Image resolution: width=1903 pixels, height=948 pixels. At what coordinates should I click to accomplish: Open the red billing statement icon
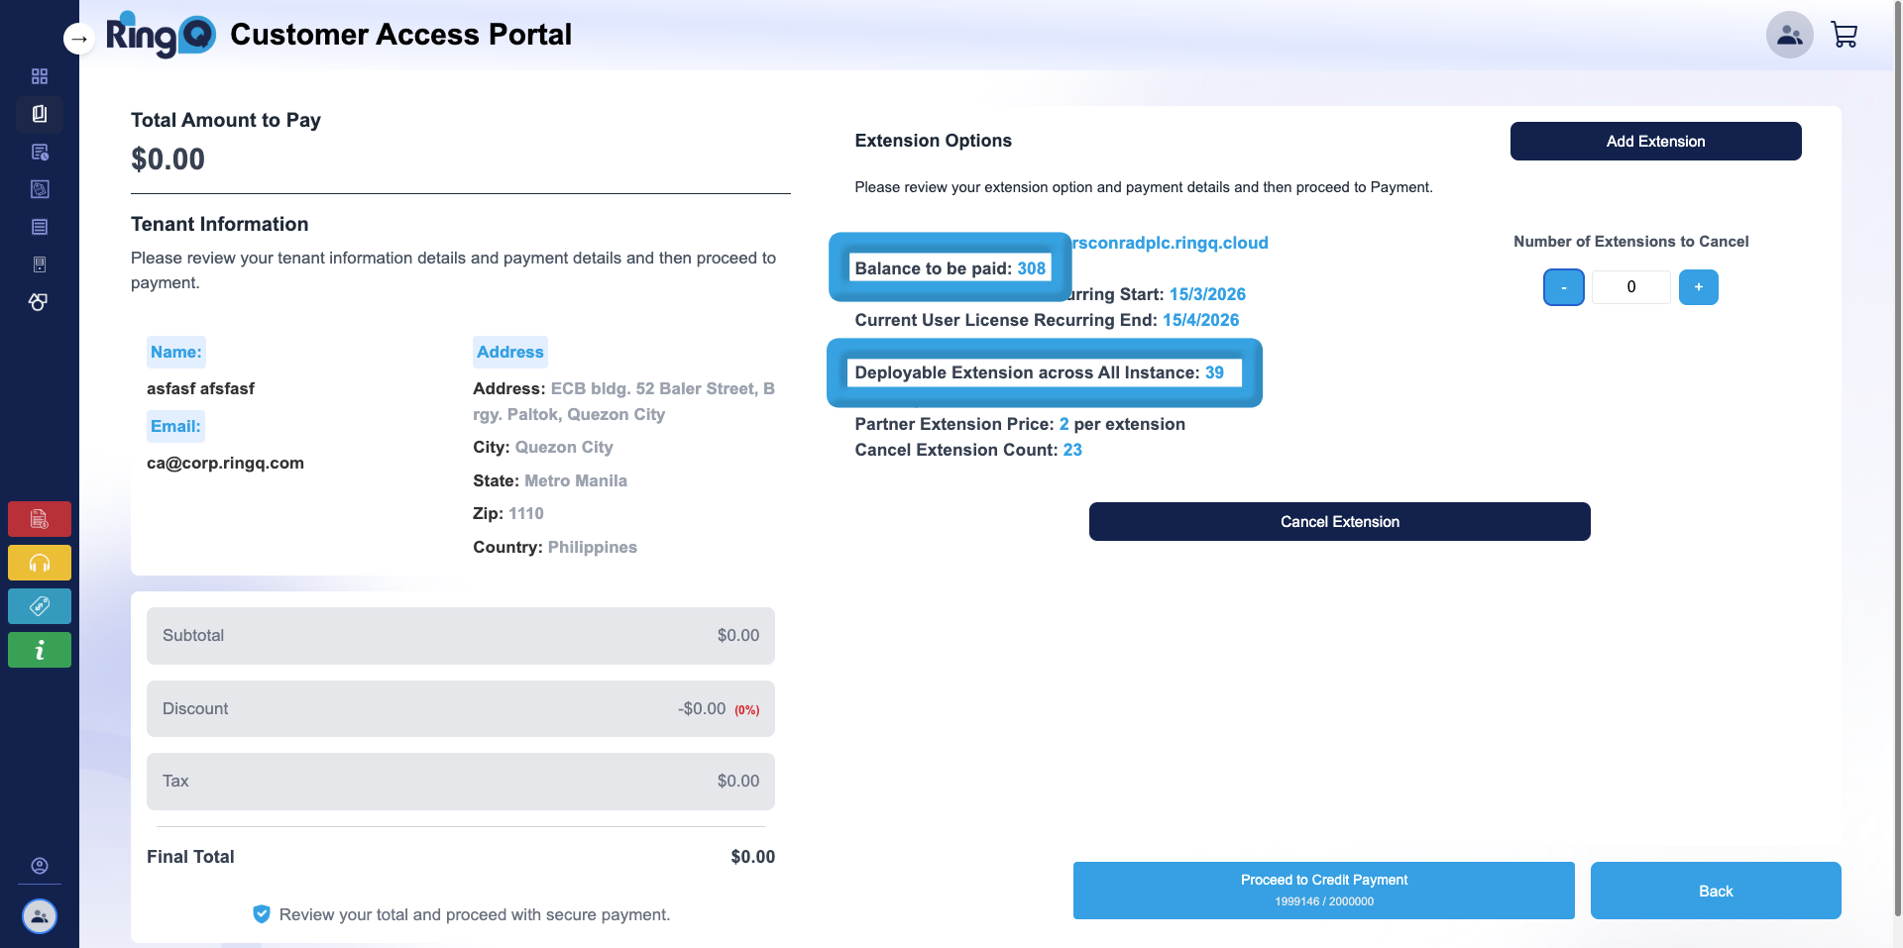(x=40, y=518)
